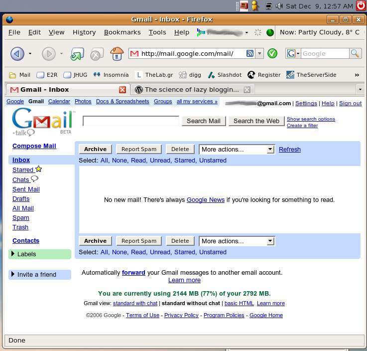Click the Starred star icon in sidebar
Image resolution: width=367 pixels, height=351 pixels.
click(39, 170)
